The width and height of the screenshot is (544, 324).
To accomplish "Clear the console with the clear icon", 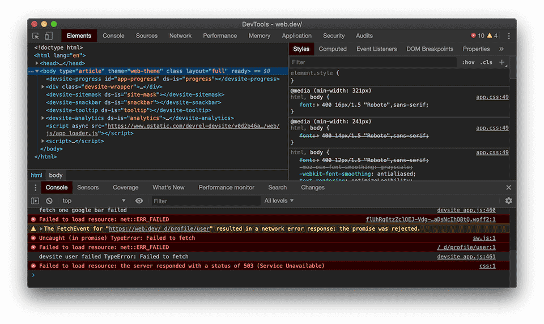I will click(49, 201).
